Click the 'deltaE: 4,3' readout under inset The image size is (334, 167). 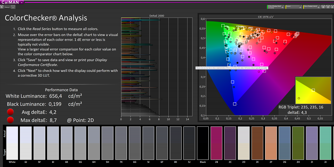(297, 112)
